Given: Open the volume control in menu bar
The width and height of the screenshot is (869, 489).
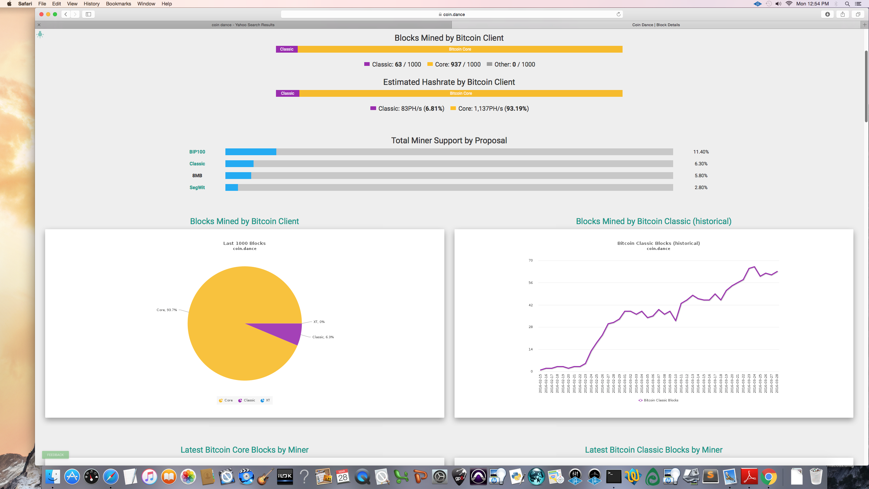Looking at the screenshot, I should click(778, 4).
